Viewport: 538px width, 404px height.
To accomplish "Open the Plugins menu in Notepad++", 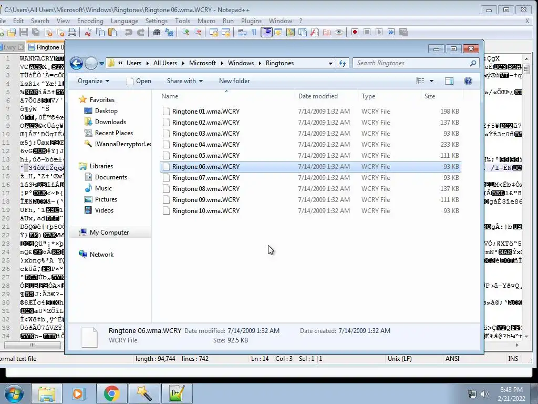I will 252,21.
